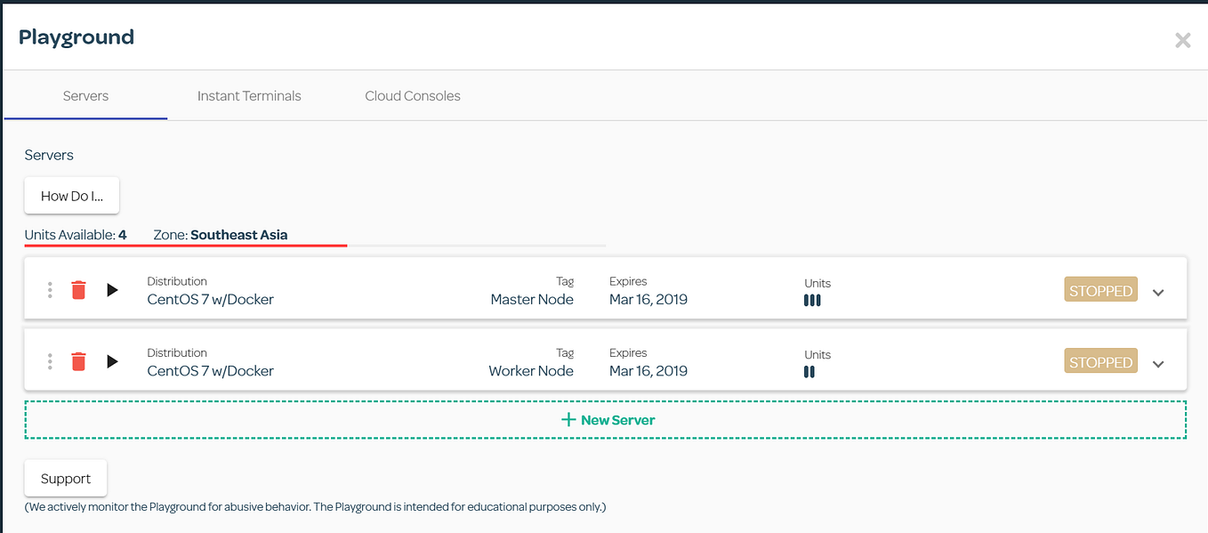The height and width of the screenshot is (533, 1208).
Task: Click the Worker Node tag text
Action: [x=531, y=371]
